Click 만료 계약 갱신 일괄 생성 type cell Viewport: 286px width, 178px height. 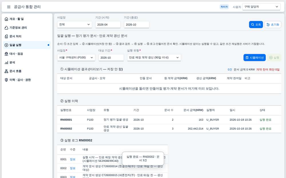pos(116,129)
